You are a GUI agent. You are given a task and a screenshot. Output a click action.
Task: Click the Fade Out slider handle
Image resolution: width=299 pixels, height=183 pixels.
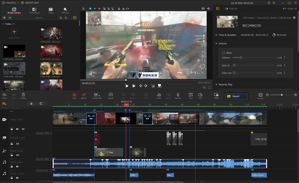pyautogui.click(x=234, y=73)
